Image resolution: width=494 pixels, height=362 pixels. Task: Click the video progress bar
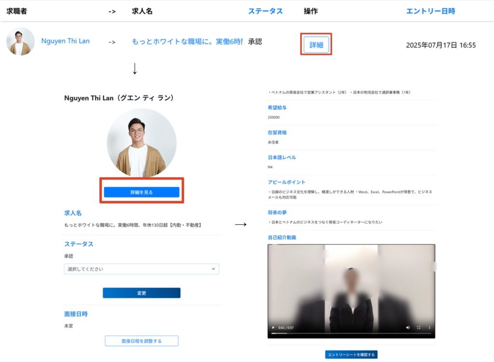click(x=351, y=333)
